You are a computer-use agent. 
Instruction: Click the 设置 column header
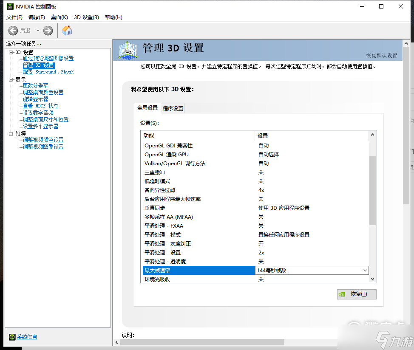pos(312,135)
